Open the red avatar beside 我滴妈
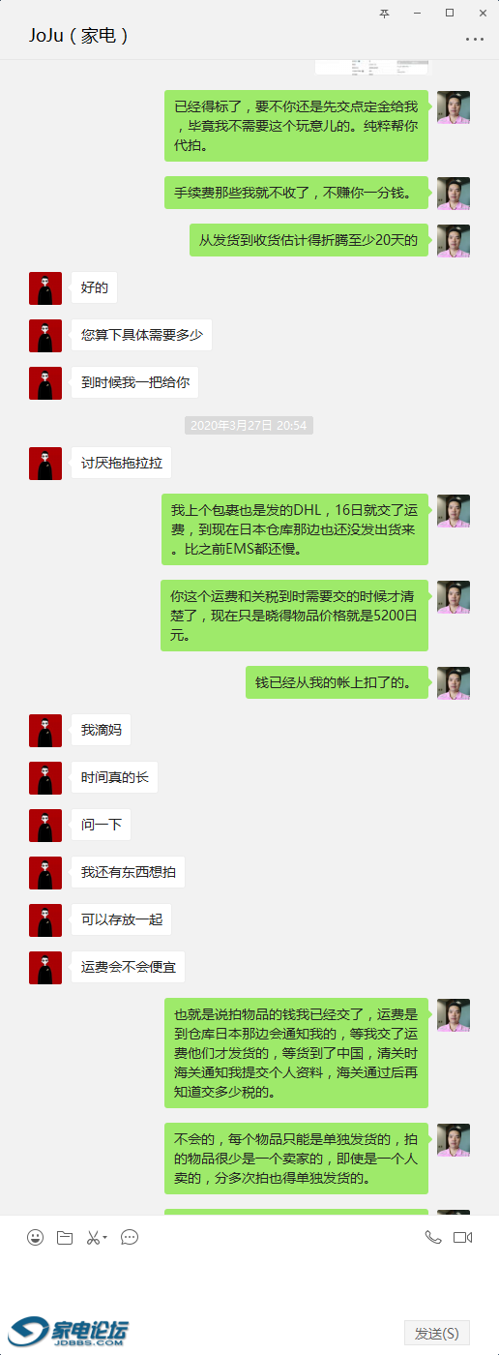Screen dimensions: 499x1355 coord(45,731)
